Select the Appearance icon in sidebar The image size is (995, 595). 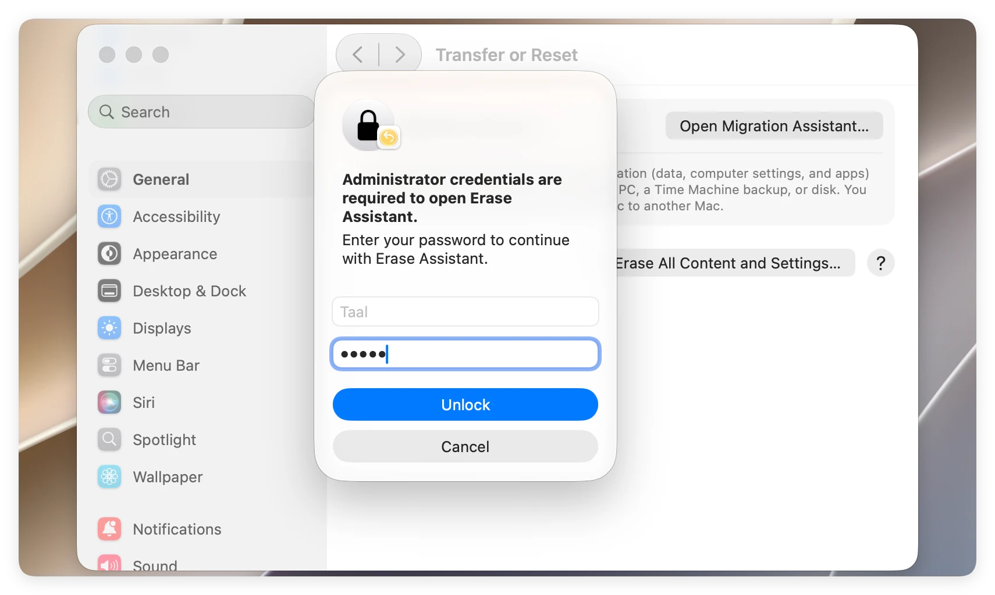click(109, 253)
